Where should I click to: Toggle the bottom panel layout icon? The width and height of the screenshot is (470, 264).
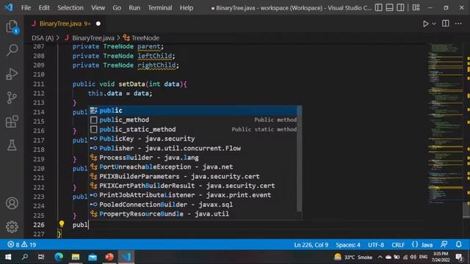pyautogui.click(x=389, y=7)
